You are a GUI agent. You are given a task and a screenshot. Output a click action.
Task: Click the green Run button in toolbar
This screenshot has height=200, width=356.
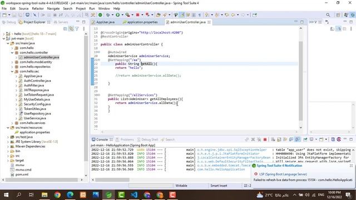pyautogui.click(x=117, y=15)
